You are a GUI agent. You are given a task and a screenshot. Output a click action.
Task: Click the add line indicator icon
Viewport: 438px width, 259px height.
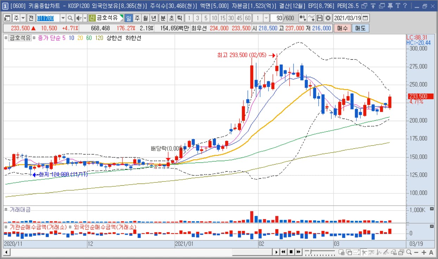pyautogui.click(x=311, y=18)
